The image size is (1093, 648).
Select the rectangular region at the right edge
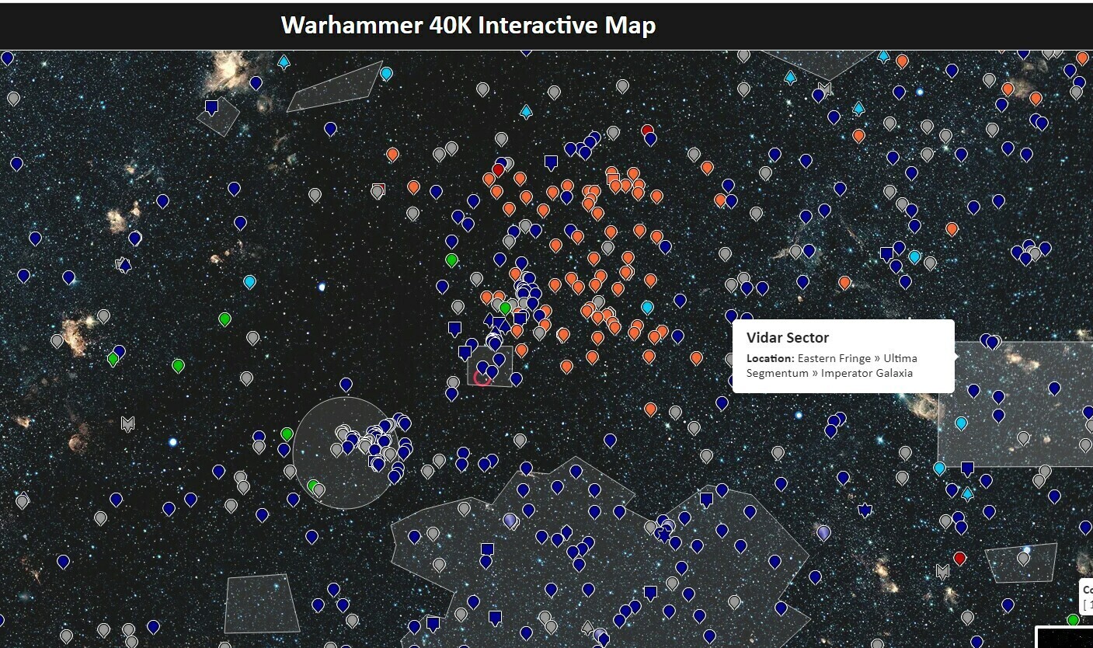tap(1015, 404)
